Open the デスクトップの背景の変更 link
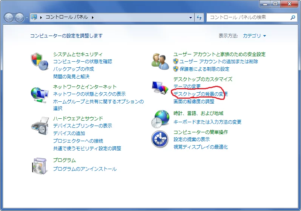The width and height of the screenshot is (301, 211). [x=200, y=94]
